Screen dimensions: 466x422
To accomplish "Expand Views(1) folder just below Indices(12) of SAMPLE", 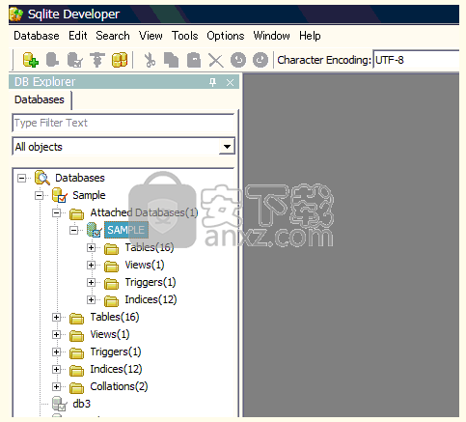I will click(56, 334).
